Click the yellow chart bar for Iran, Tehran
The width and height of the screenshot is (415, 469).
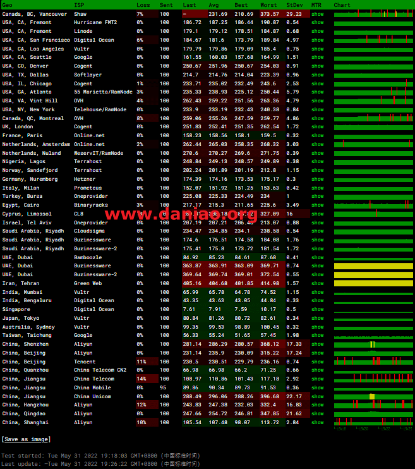[x=373, y=283]
